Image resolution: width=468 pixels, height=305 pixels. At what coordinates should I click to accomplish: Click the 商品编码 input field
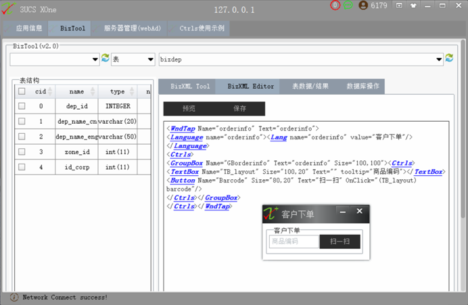pyautogui.click(x=294, y=241)
